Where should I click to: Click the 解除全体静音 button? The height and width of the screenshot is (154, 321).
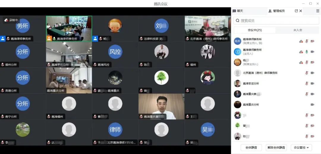[x=276, y=147]
